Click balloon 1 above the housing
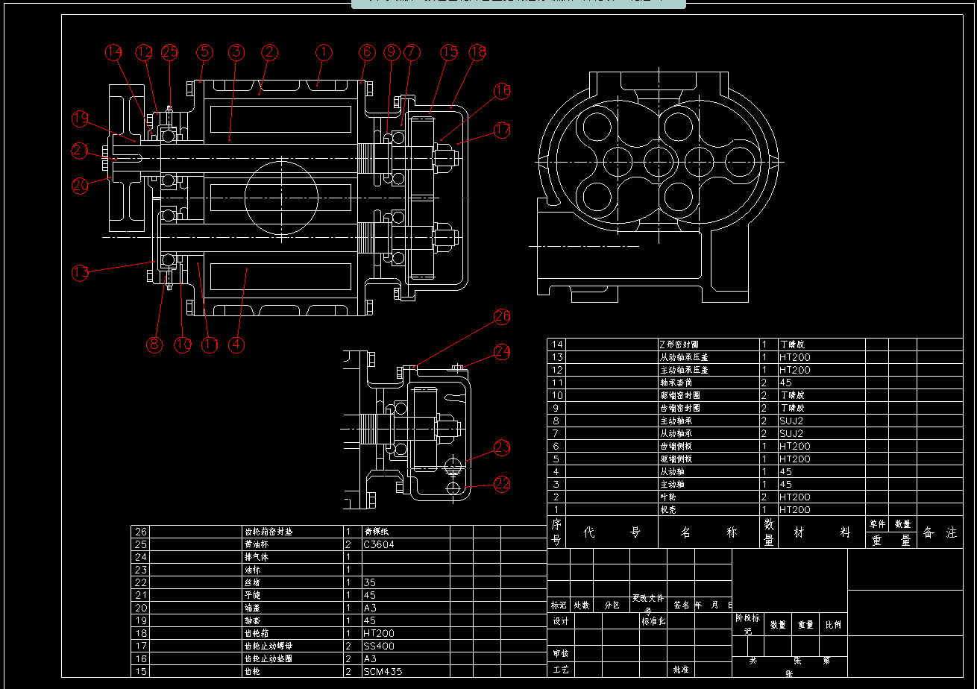 click(323, 52)
